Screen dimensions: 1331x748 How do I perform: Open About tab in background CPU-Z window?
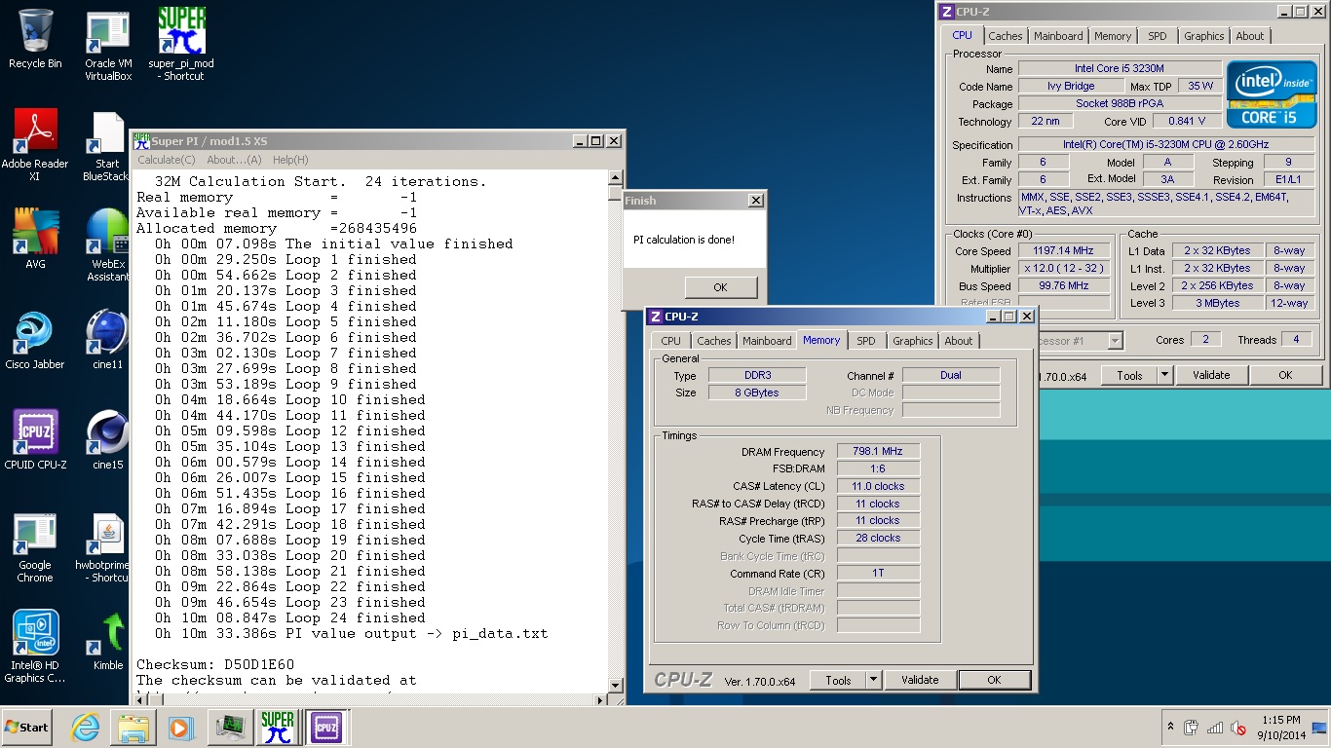[1250, 36]
